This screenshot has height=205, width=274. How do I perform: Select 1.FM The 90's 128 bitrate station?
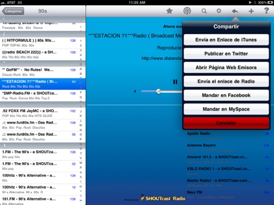(39, 154)
